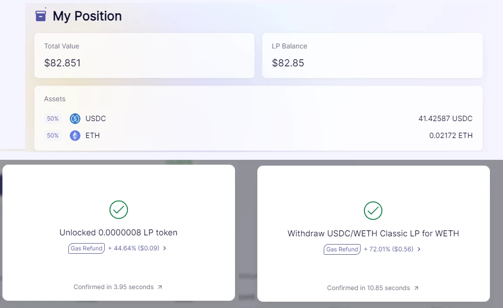Click the ETH diamond icon
The width and height of the screenshot is (503, 308).
(75, 136)
